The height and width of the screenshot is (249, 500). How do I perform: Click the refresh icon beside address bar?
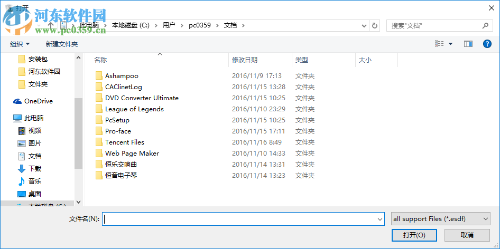[x=375, y=25]
